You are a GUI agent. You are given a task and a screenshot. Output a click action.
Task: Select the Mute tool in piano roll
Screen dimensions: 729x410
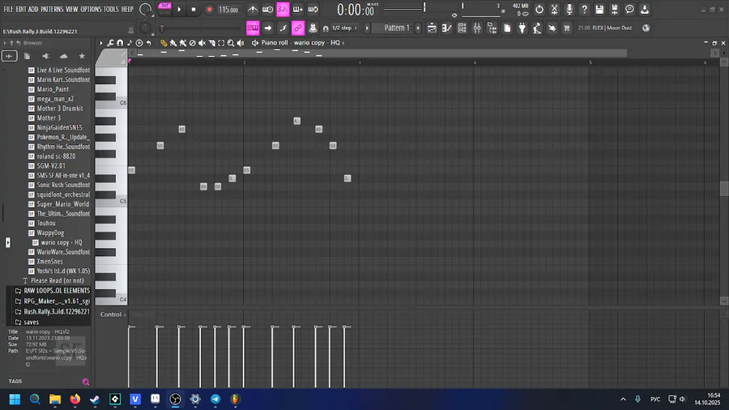pos(202,43)
